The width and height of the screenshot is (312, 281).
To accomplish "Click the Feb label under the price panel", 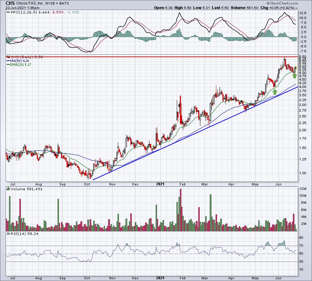I will tap(182, 184).
